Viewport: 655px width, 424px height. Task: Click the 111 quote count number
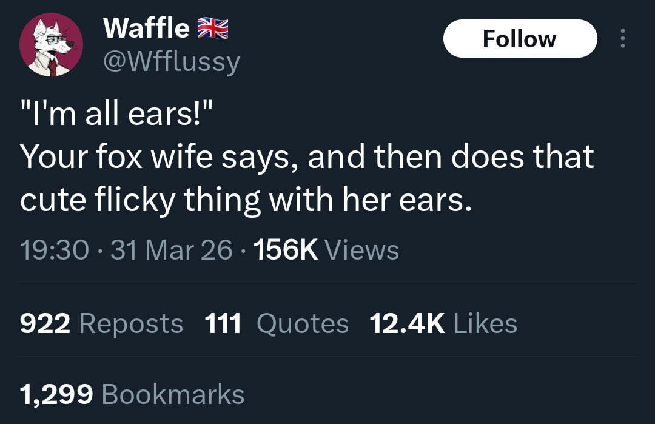[x=223, y=323]
